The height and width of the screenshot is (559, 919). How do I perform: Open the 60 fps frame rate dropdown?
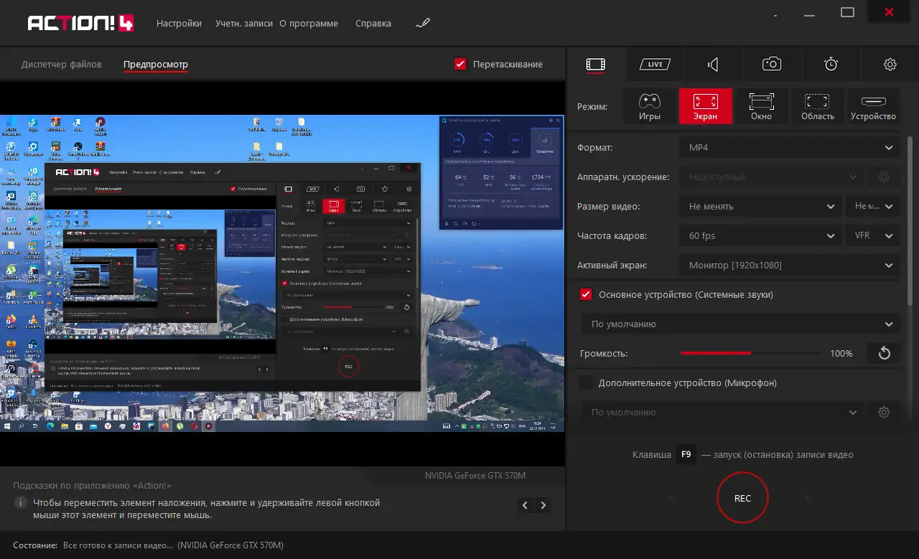760,235
